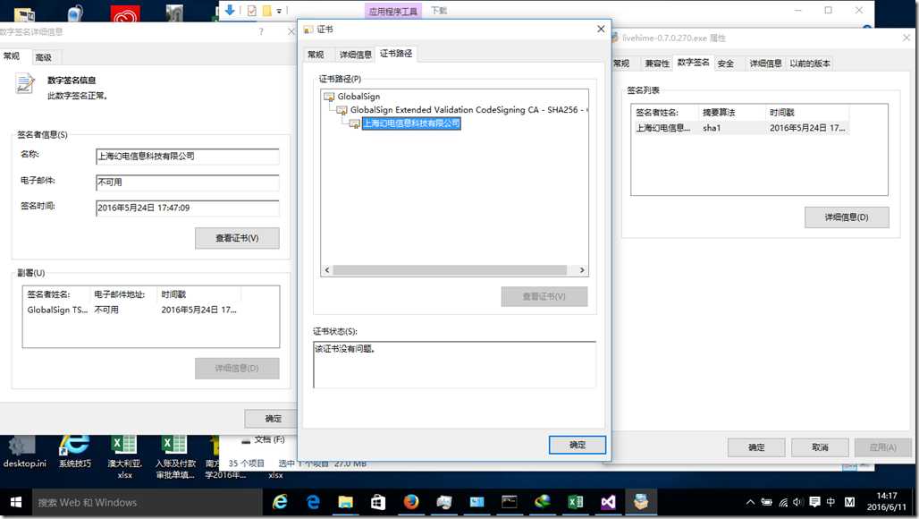Click the 搜索 Web 和 Windows search box
The width and height of the screenshot is (919, 519).
(148, 503)
